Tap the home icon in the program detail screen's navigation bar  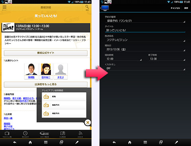(30, 142)
